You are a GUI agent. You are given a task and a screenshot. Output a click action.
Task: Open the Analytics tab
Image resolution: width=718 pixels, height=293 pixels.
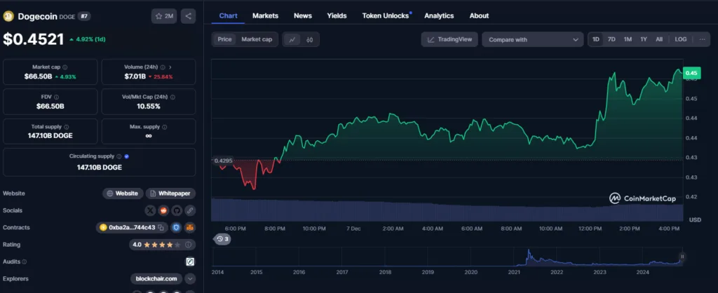439,15
